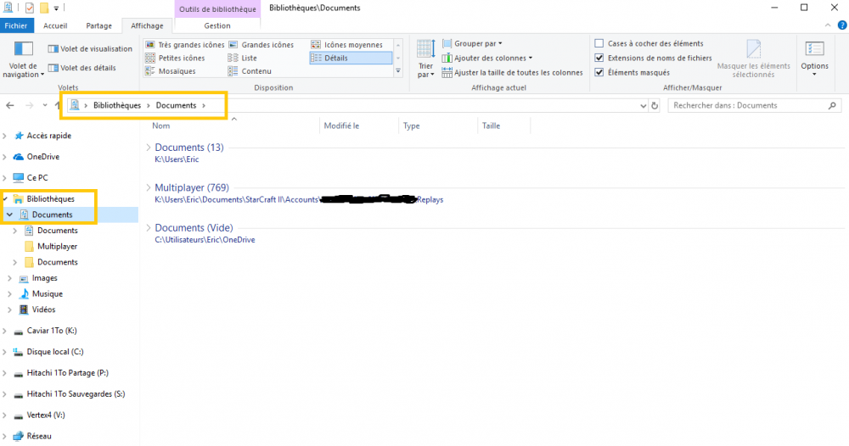Enable Cases à cocher des éléments

pos(599,44)
